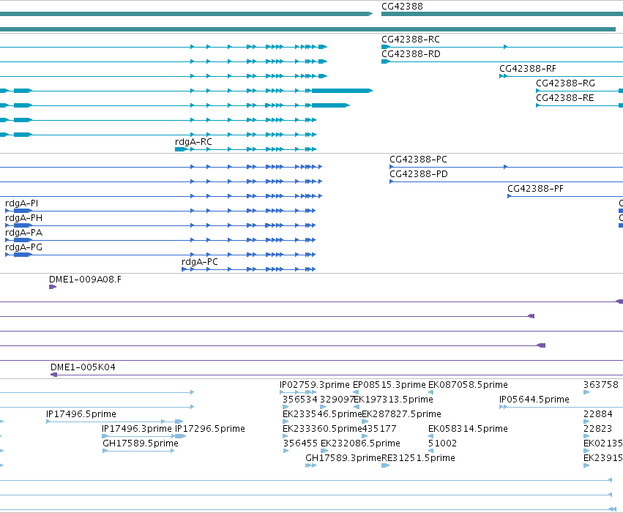The image size is (623, 513).
Task: Select protein rdgA-PC
Action: point(199,262)
